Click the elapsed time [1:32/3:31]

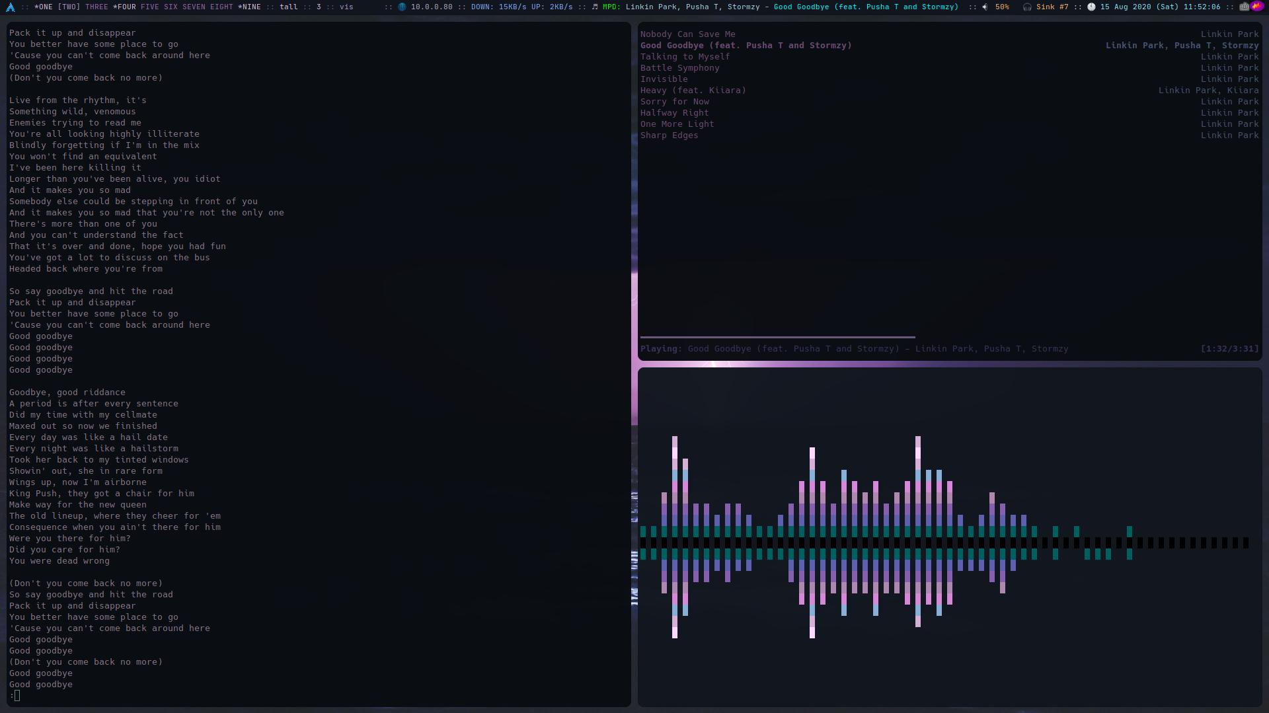1230,349
